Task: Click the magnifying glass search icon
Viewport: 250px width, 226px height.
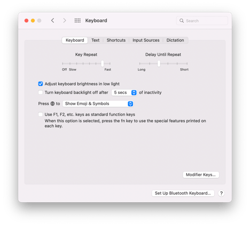Action: pos(182,21)
